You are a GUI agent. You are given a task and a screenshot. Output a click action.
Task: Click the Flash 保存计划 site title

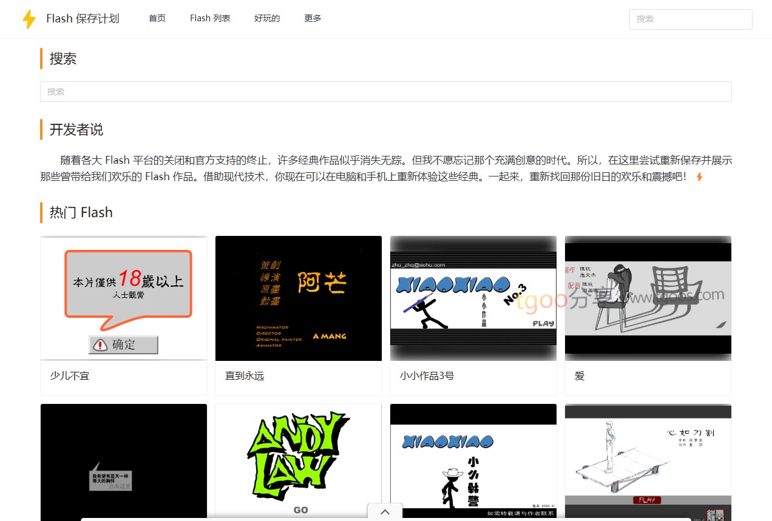click(x=83, y=19)
